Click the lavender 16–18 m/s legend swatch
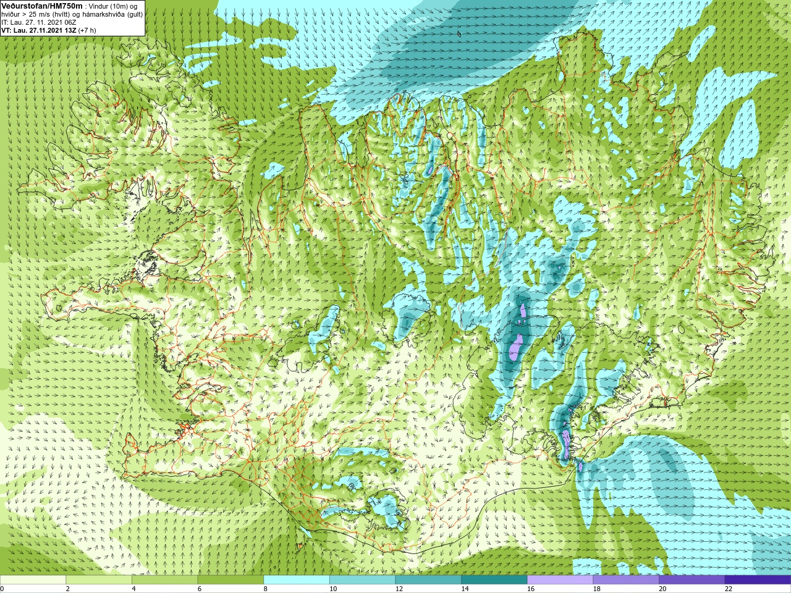Image resolution: width=791 pixels, height=593 pixels. point(560,580)
